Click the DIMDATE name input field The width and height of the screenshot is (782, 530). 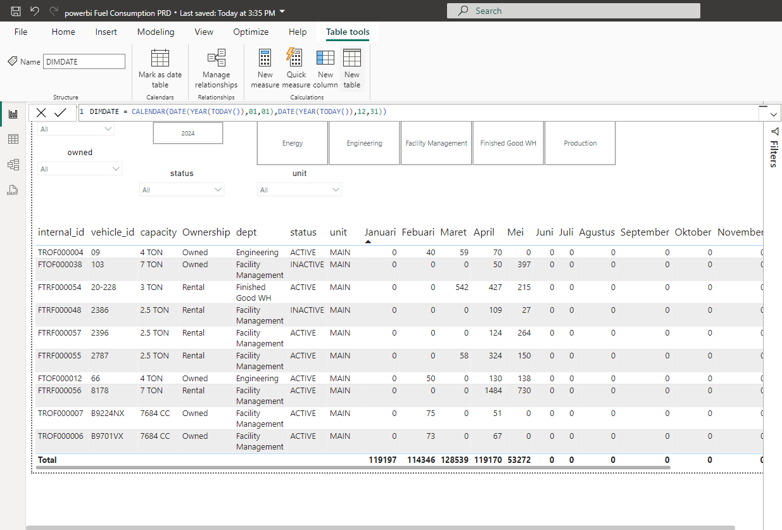84,61
